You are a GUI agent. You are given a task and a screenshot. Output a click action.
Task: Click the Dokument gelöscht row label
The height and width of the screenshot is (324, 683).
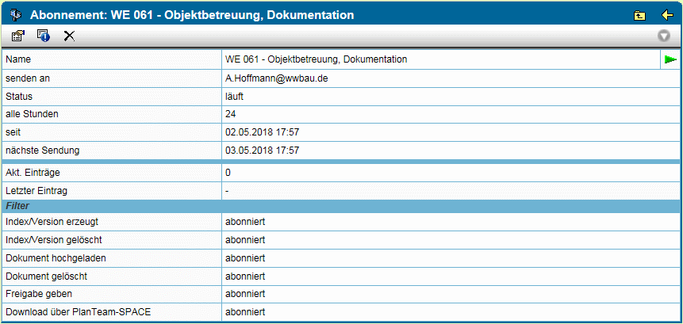[x=47, y=276]
